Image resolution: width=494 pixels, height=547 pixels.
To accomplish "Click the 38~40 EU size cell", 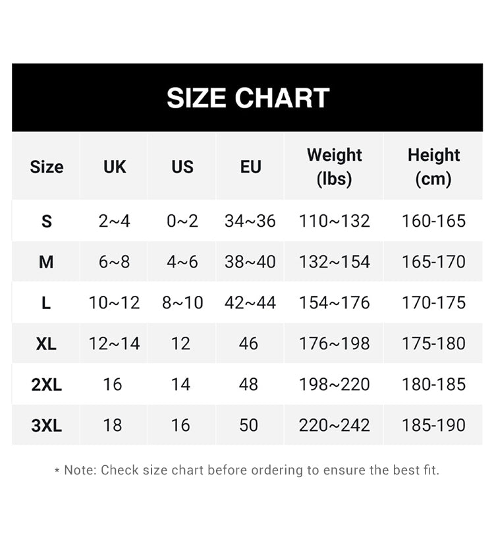I will (x=250, y=262).
